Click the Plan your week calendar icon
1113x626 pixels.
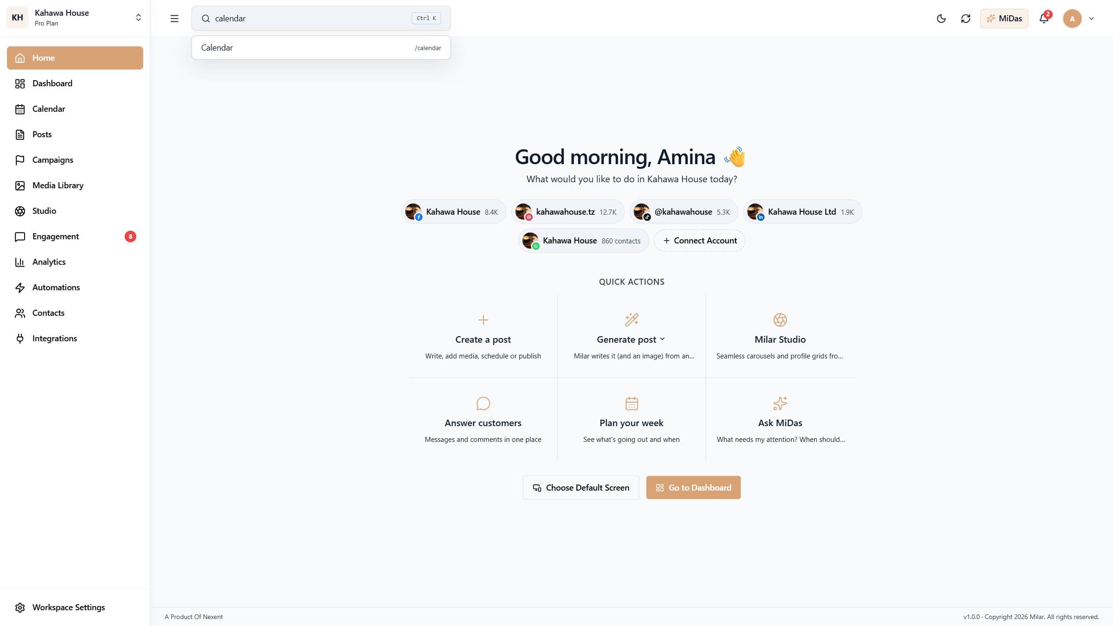pyautogui.click(x=632, y=403)
